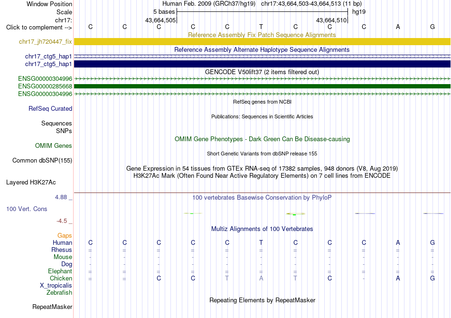Click the 43,664,510 position marker

pos(331,20)
